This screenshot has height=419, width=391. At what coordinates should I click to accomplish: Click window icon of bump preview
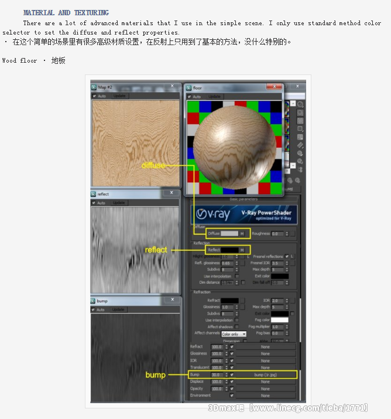(x=93, y=301)
